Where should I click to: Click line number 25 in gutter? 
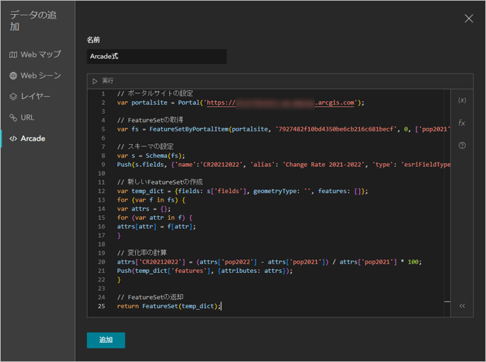click(x=101, y=306)
